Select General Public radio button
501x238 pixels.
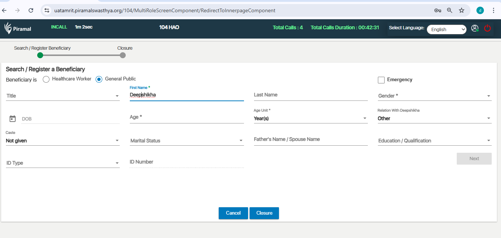(x=99, y=79)
